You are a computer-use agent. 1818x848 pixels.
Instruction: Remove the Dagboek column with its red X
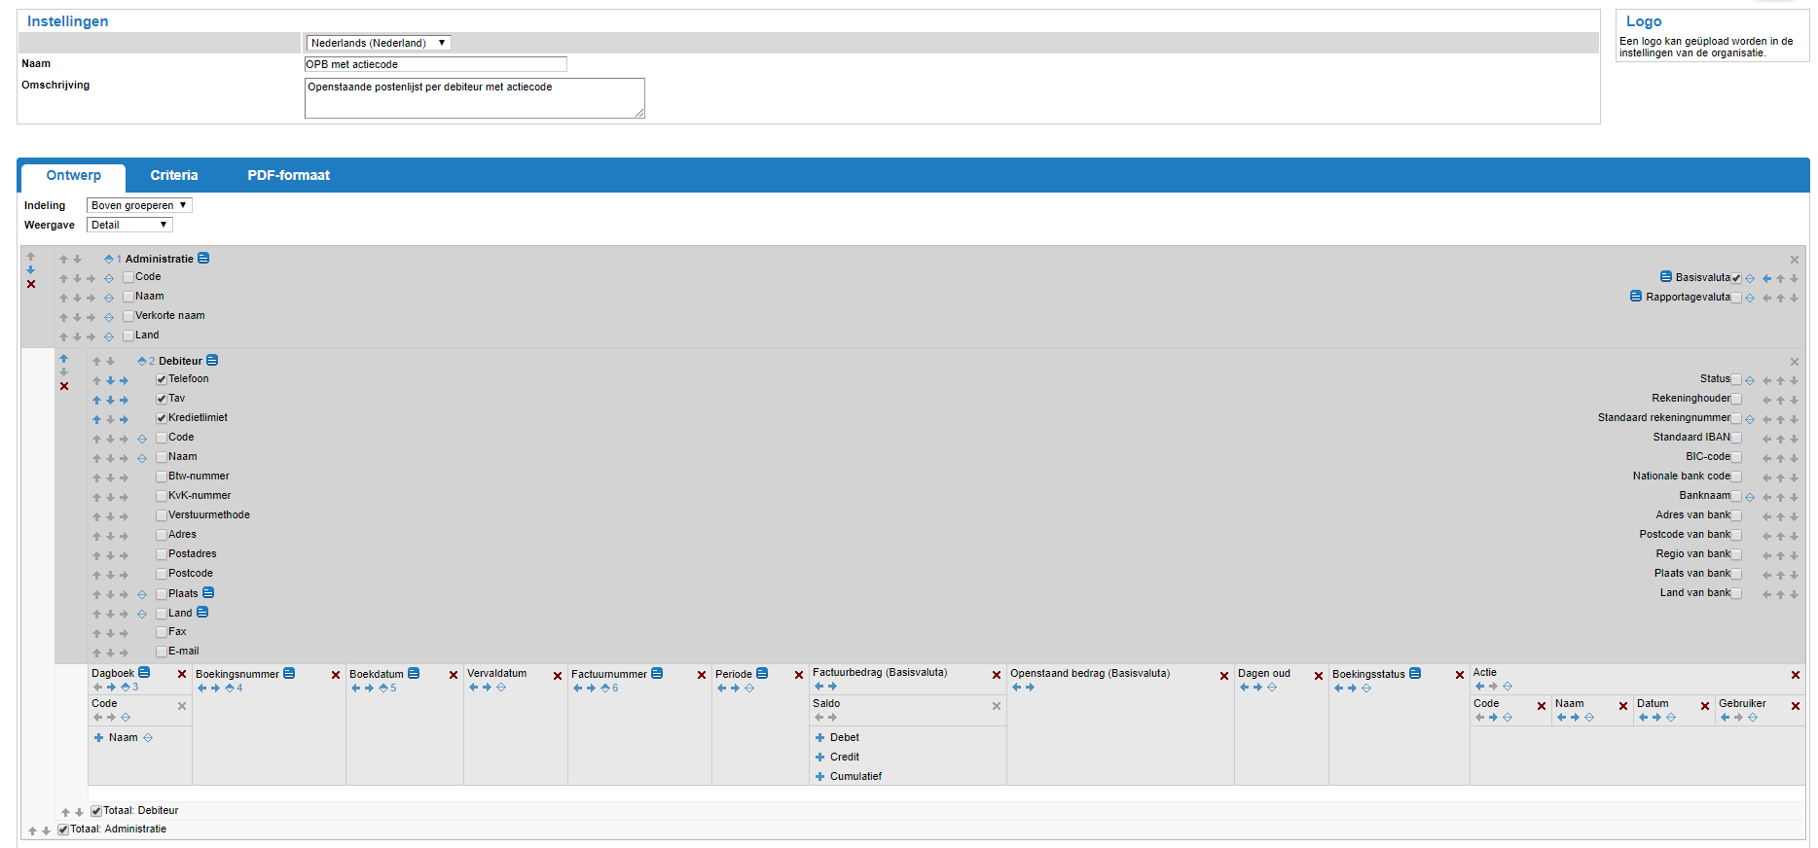click(182, 675)
